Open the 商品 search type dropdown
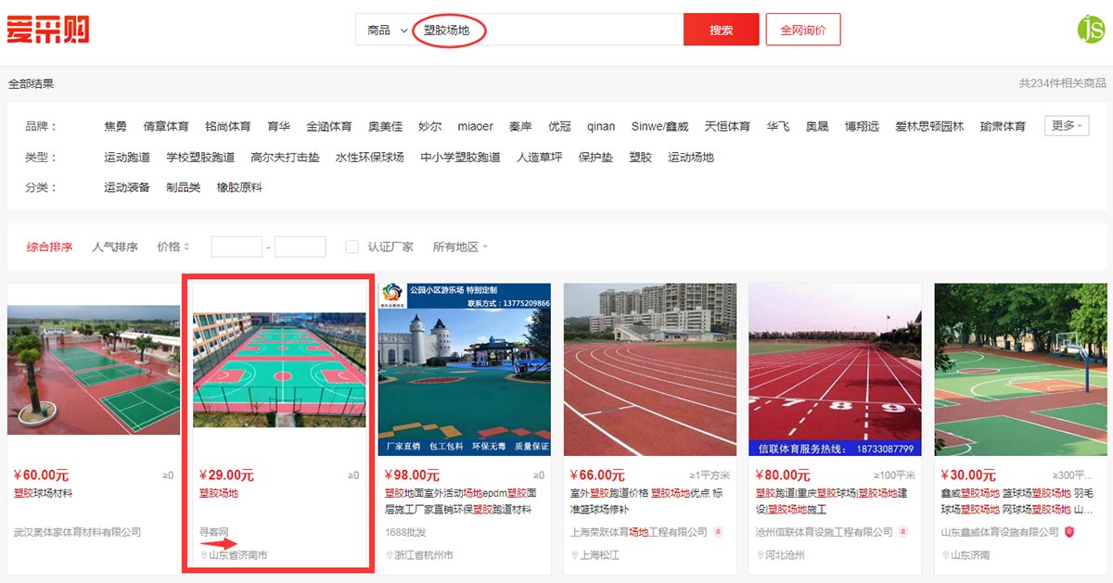1113x583 pixels. (387, 30)
